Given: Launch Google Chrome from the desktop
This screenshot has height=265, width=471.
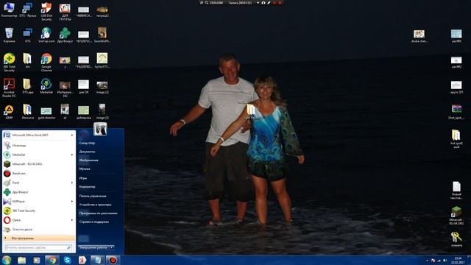Looking at the screenshot, I should point(46,62).
